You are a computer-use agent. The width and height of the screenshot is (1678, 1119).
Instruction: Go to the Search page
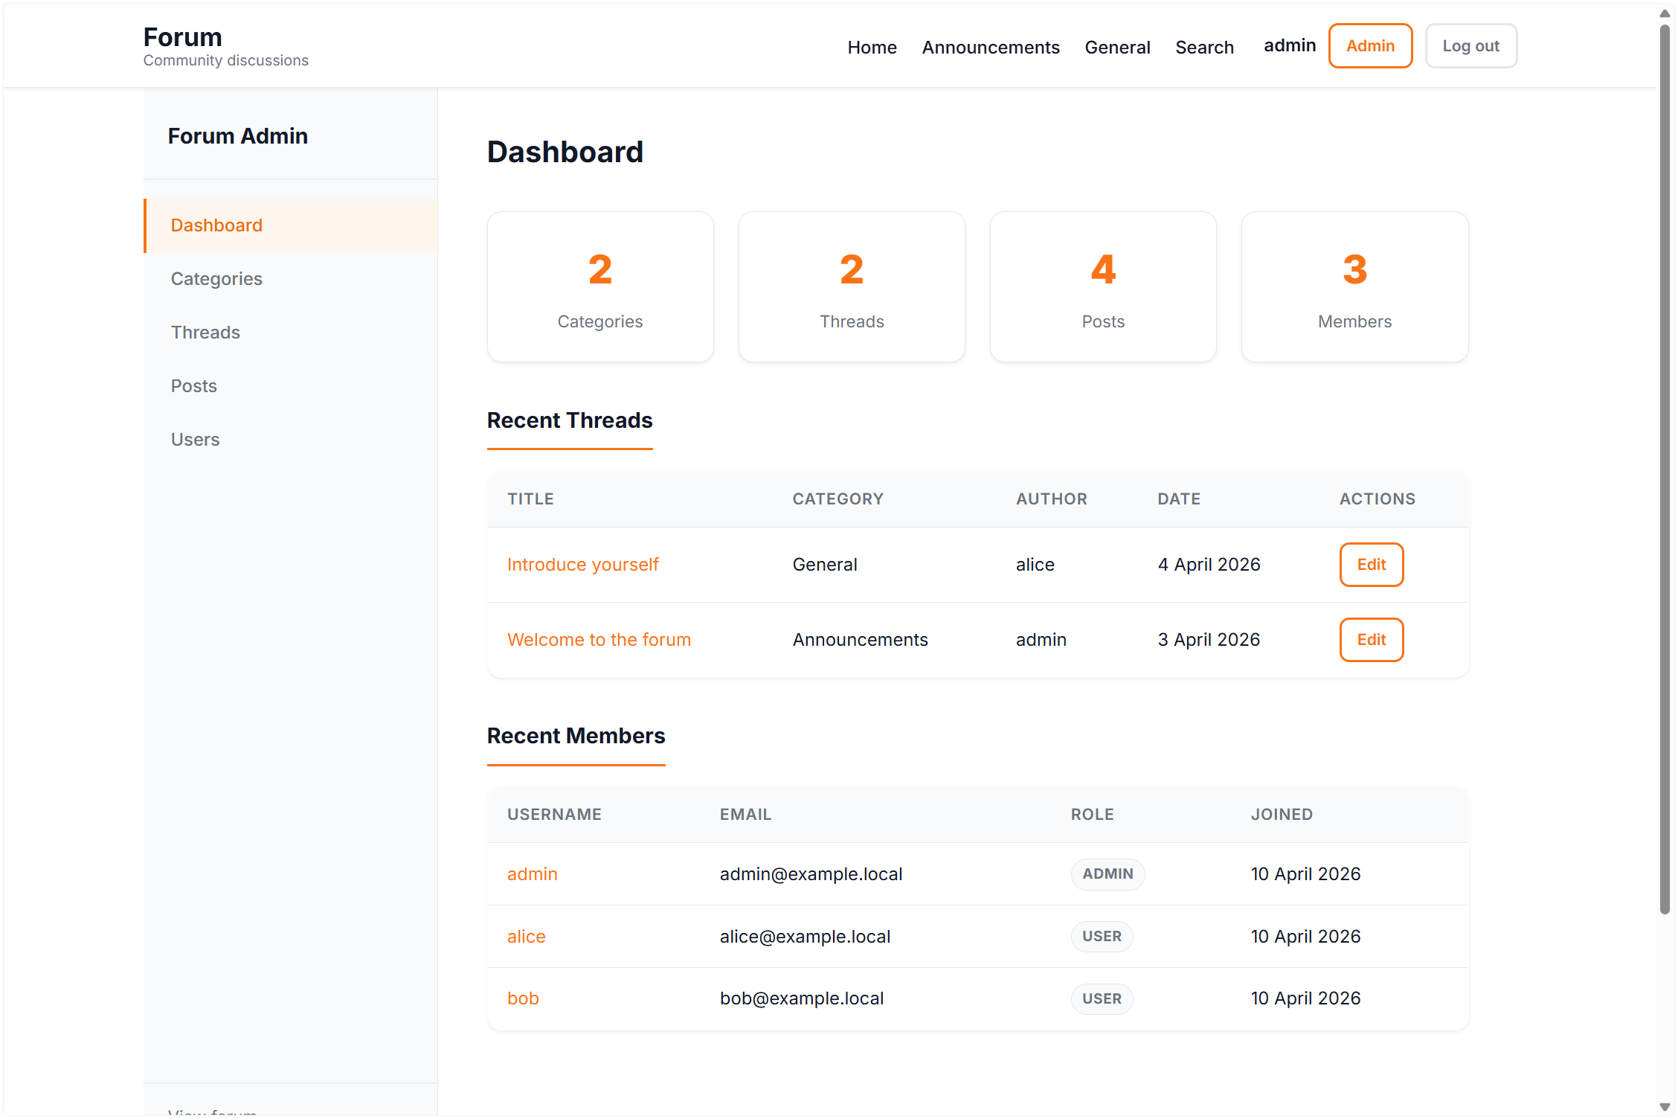pyautogui.click(x=1204, y=47)
